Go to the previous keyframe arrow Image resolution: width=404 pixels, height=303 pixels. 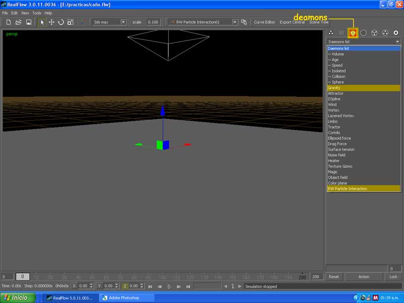coord(226,286)
